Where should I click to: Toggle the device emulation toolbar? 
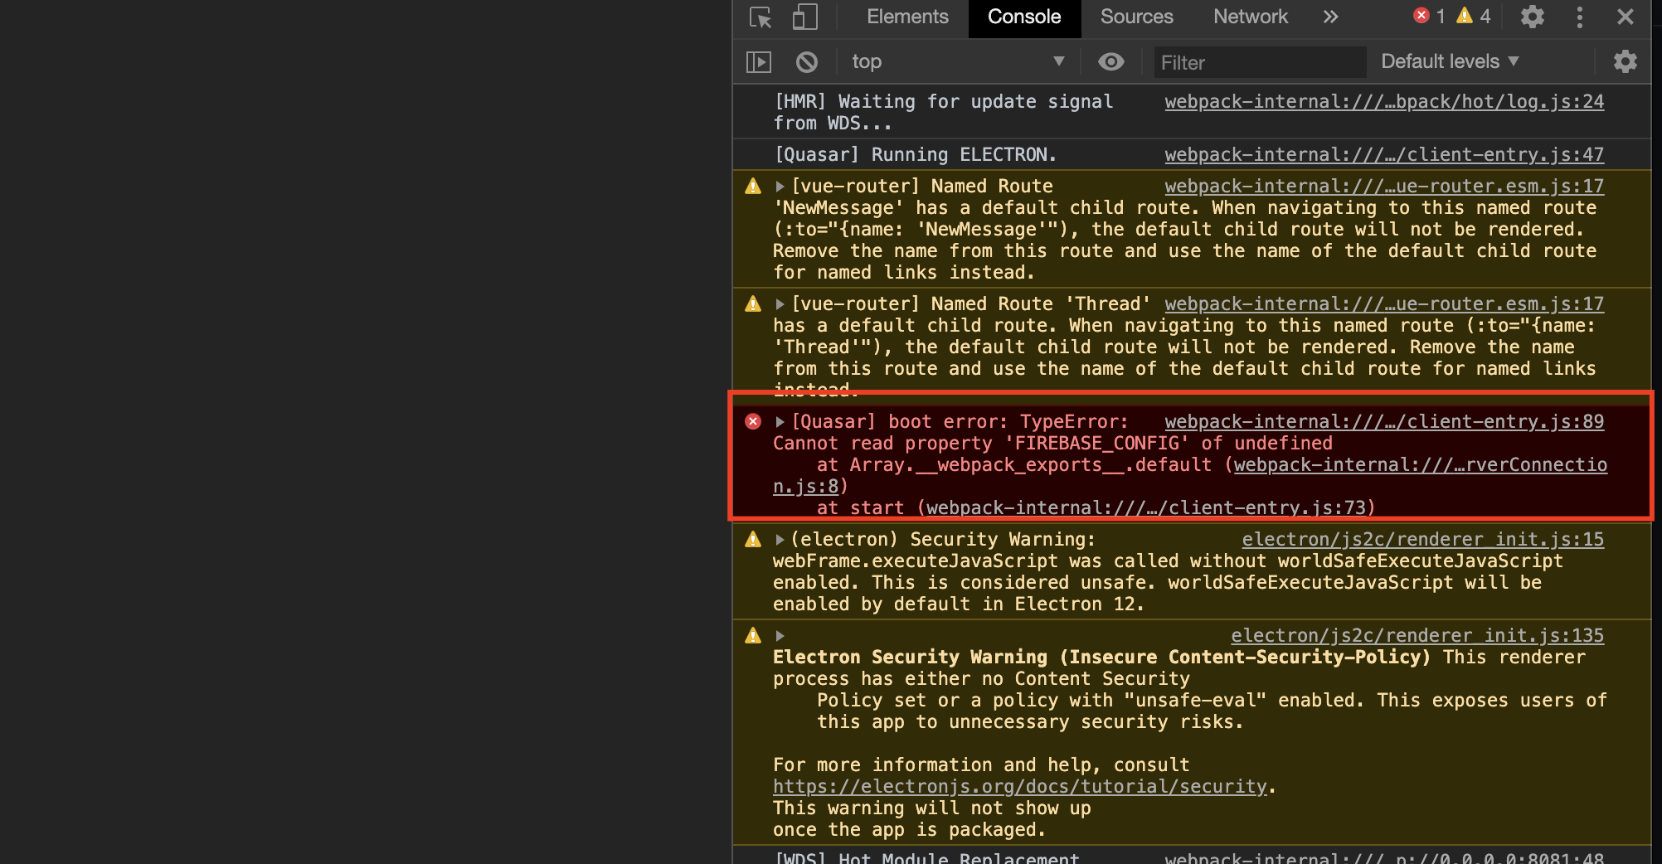click(x=804, y=17)
